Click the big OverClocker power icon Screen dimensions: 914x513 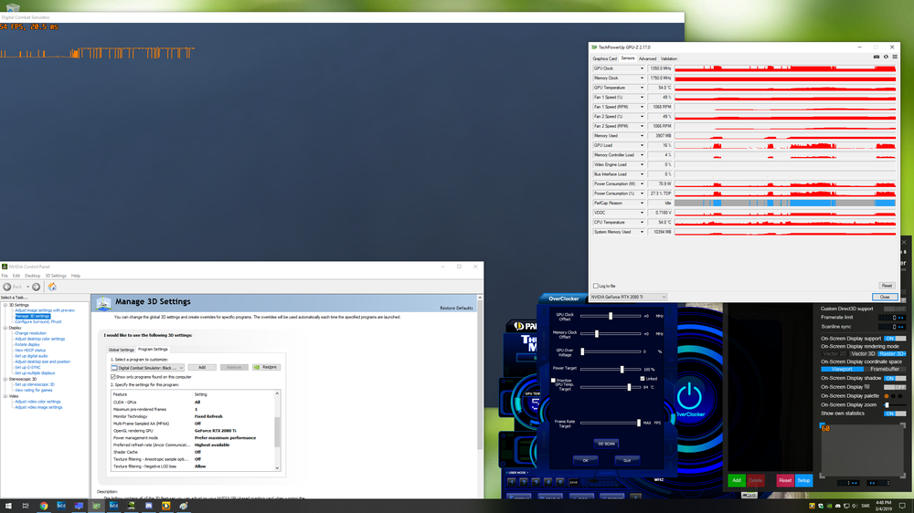pyautogui.click(x=689, y=396)
